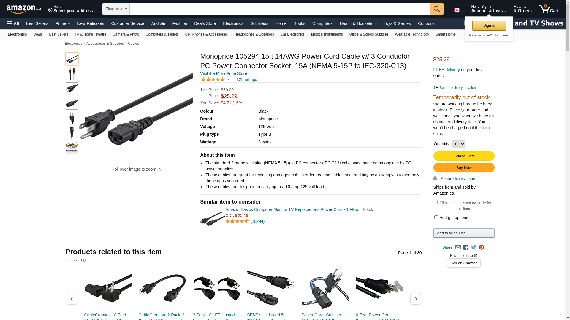Share by email envelope icon

coord(458,247)
